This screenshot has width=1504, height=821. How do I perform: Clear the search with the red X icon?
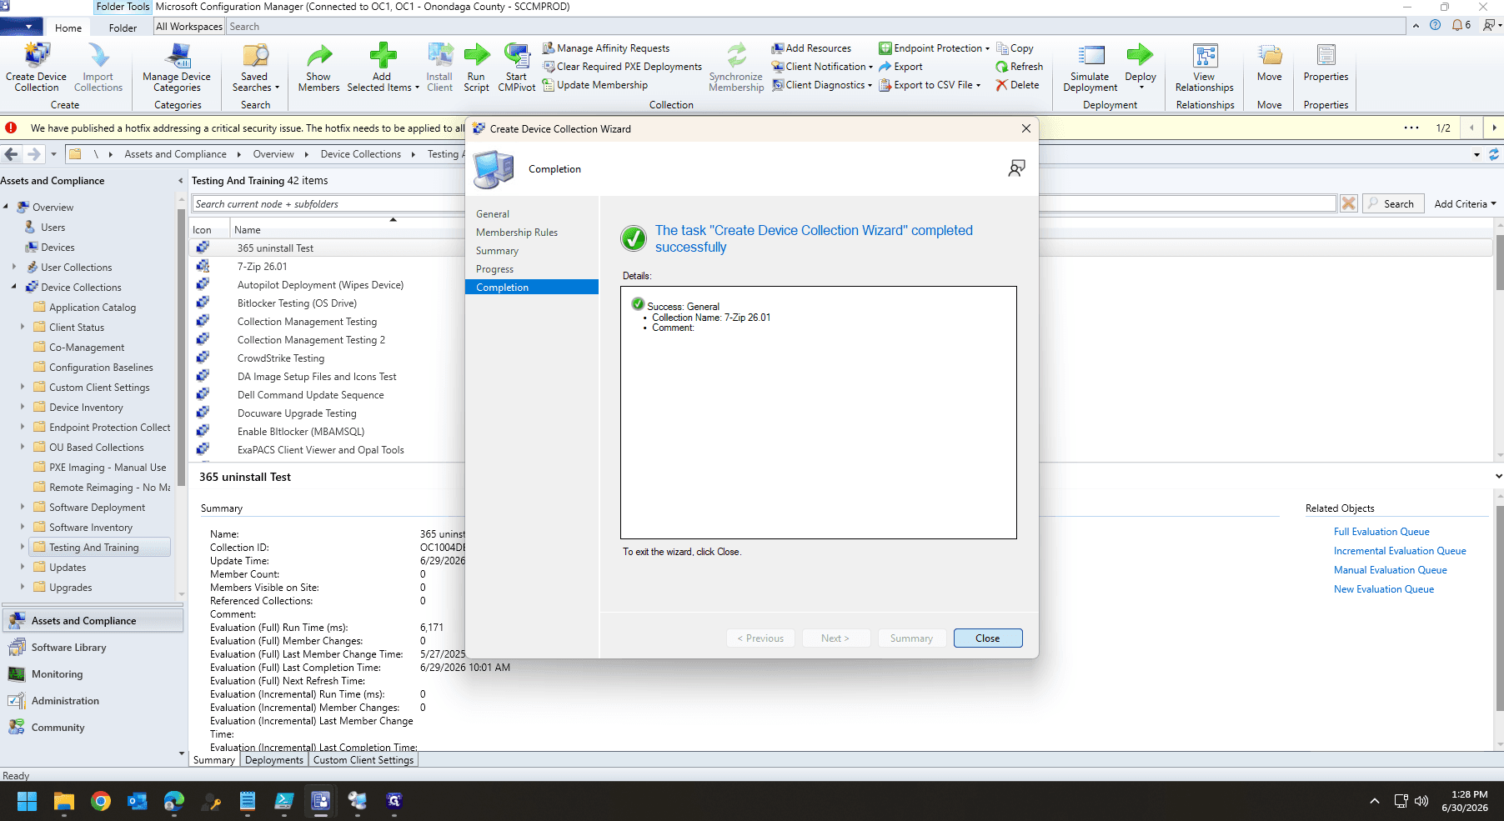point(1348,203)
